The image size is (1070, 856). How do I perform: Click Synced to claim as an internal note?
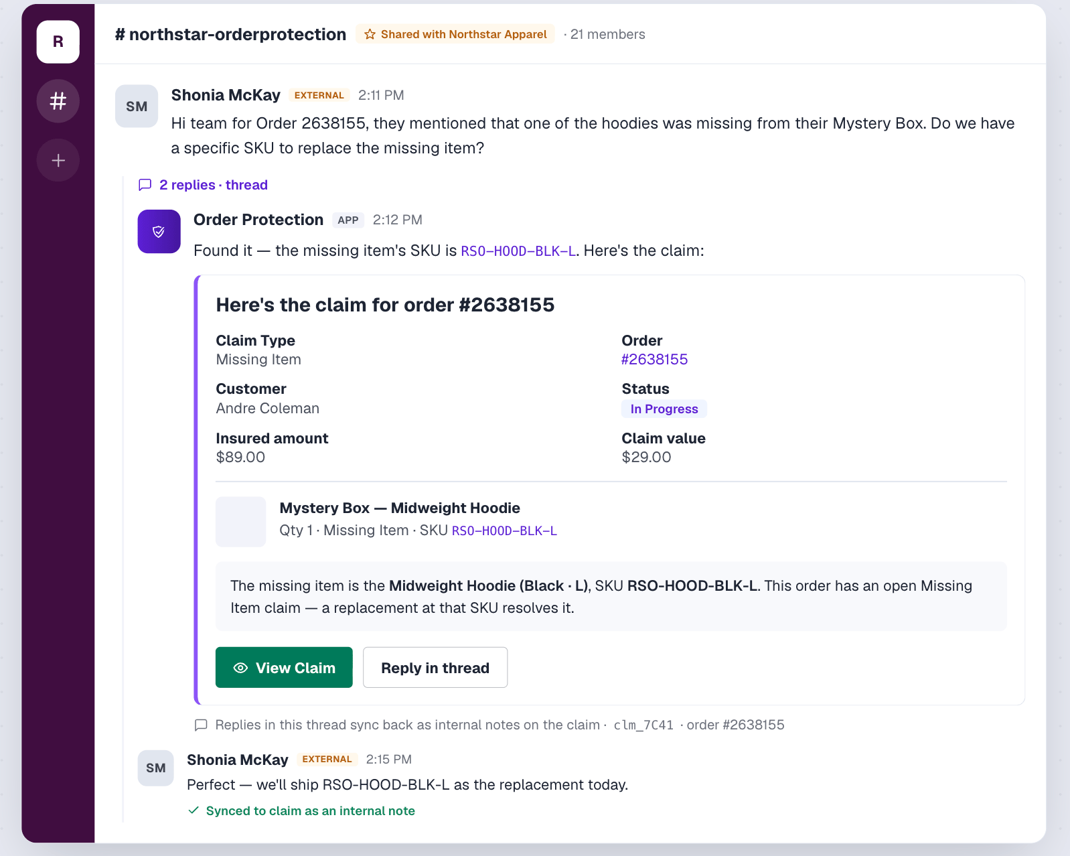(310, 810)
